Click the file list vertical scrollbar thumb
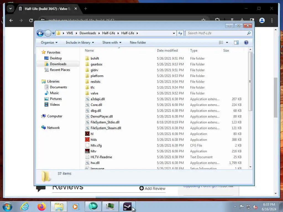This screenshot has width=283, height=212. click(250, 81)
